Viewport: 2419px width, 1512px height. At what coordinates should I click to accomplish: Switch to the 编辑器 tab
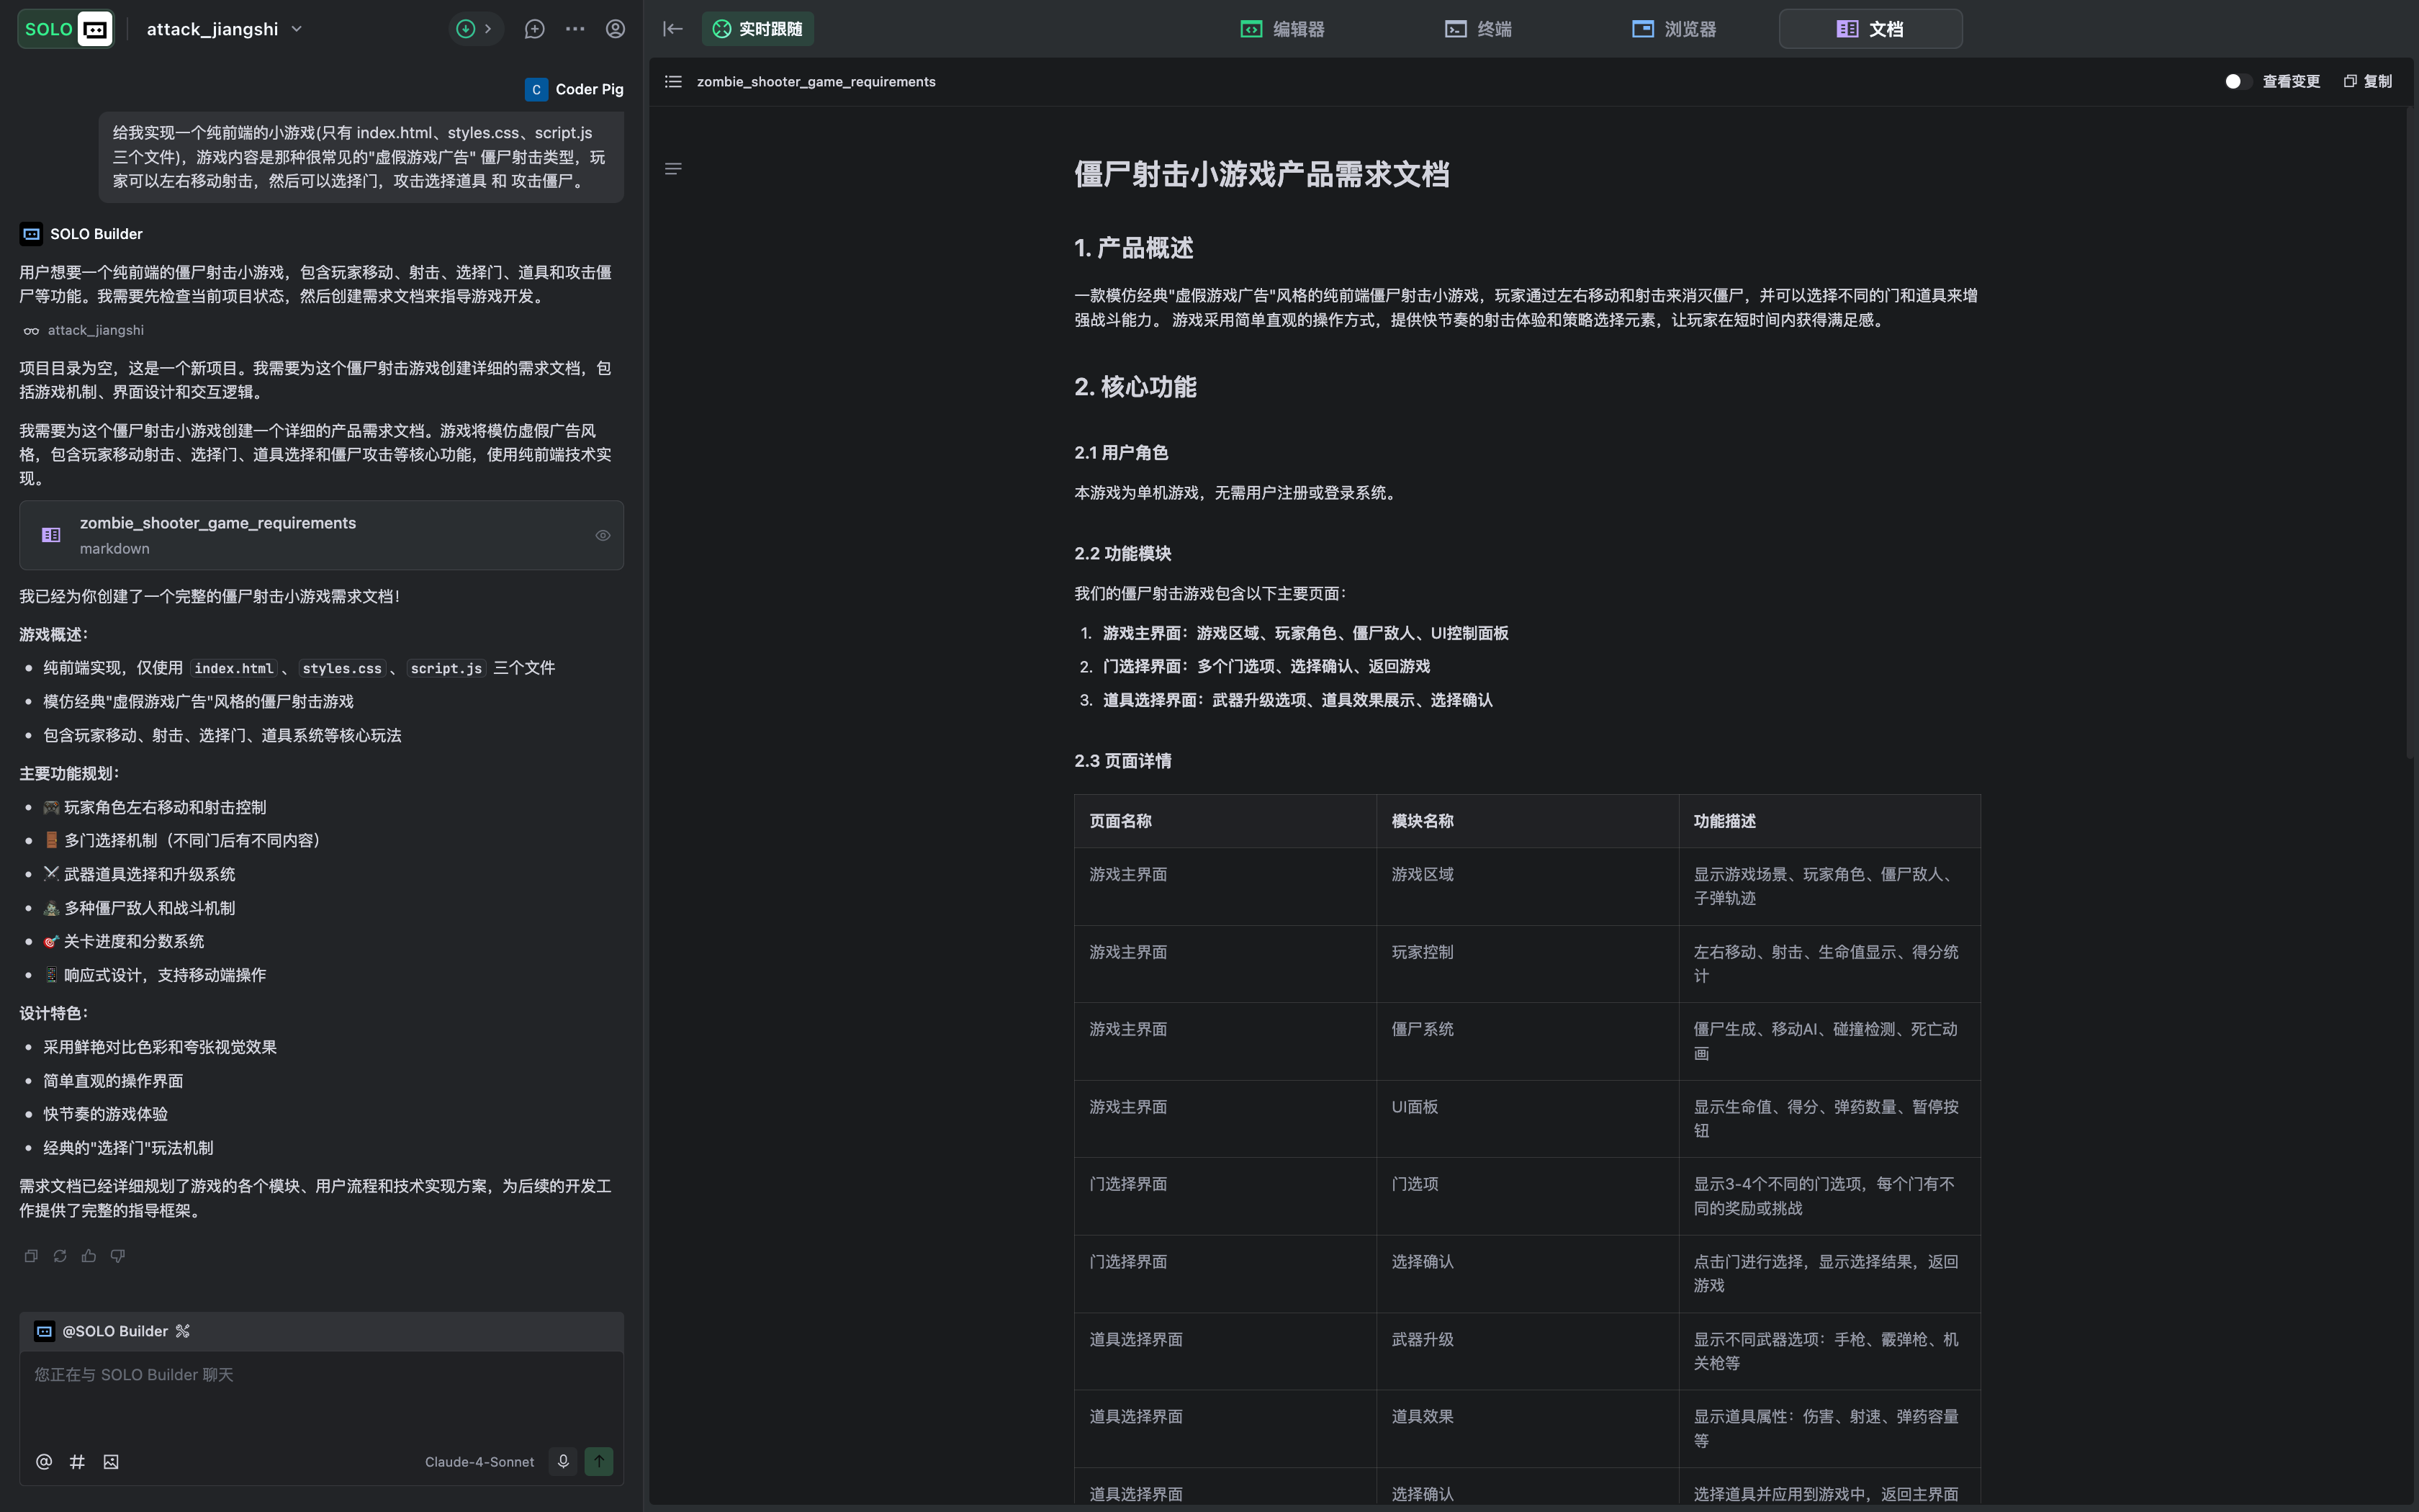1282,29
